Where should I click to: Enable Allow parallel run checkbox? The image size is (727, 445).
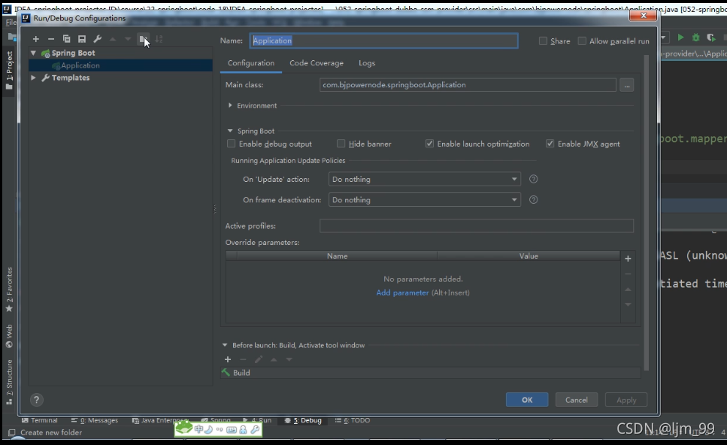[x=582, y=41]
